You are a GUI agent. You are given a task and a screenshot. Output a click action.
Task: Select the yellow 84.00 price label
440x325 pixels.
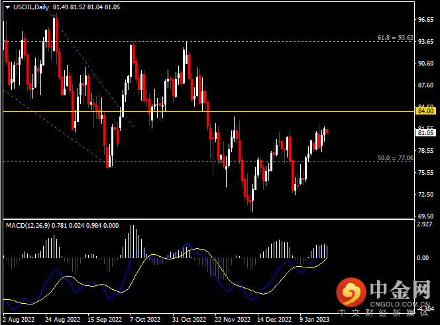pos(425,111)
